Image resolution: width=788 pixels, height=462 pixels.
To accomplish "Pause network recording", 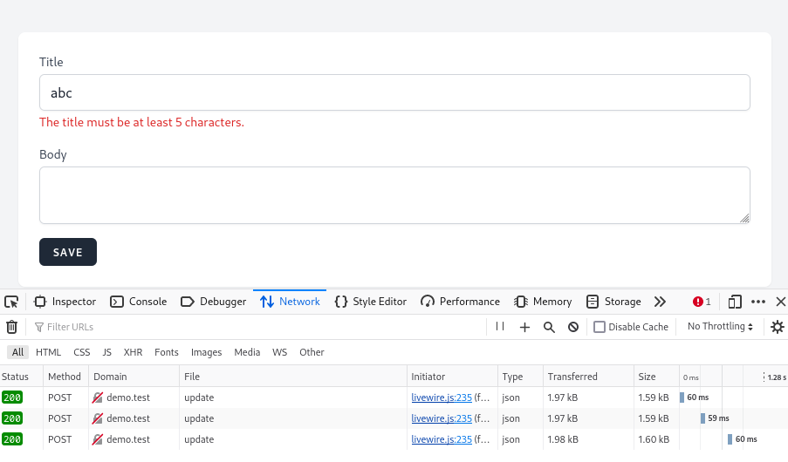I will tap(500, 327).
